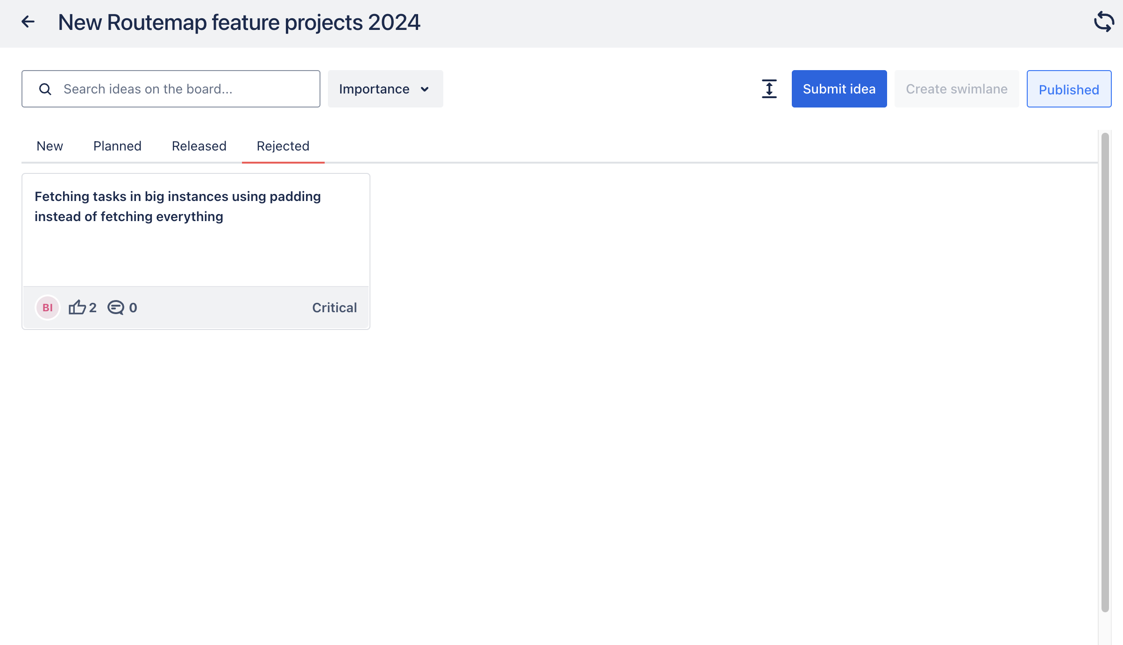Click the BI user avatar
Screen dimensions: 1123x645
click(x=48, y=308)
